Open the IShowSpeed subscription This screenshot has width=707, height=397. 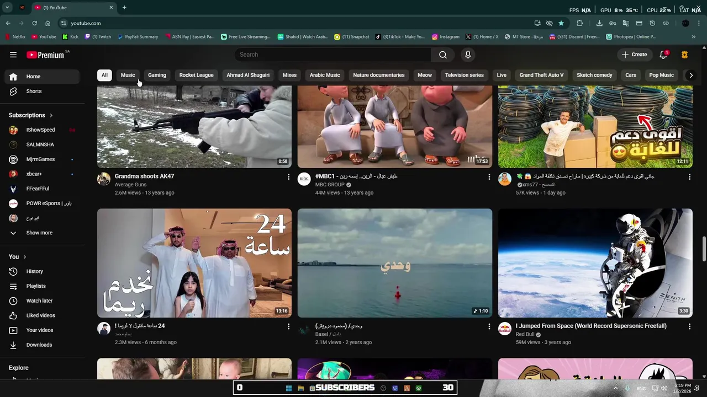coord(42,130)
